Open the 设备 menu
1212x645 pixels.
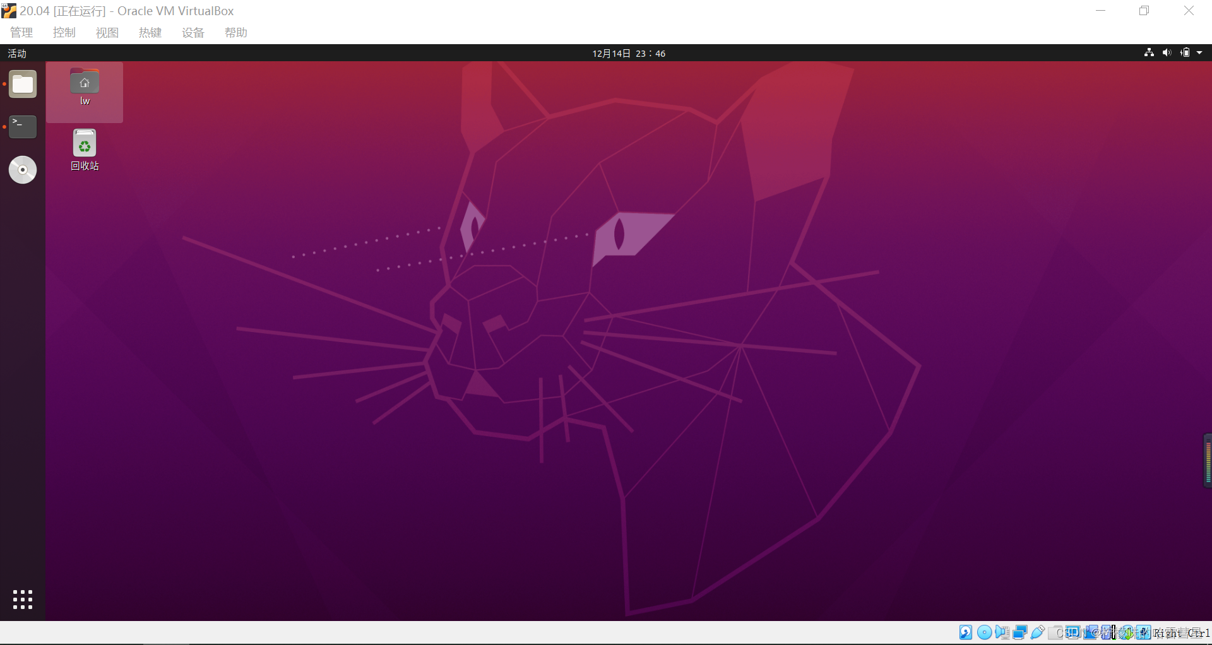[193, 33]
